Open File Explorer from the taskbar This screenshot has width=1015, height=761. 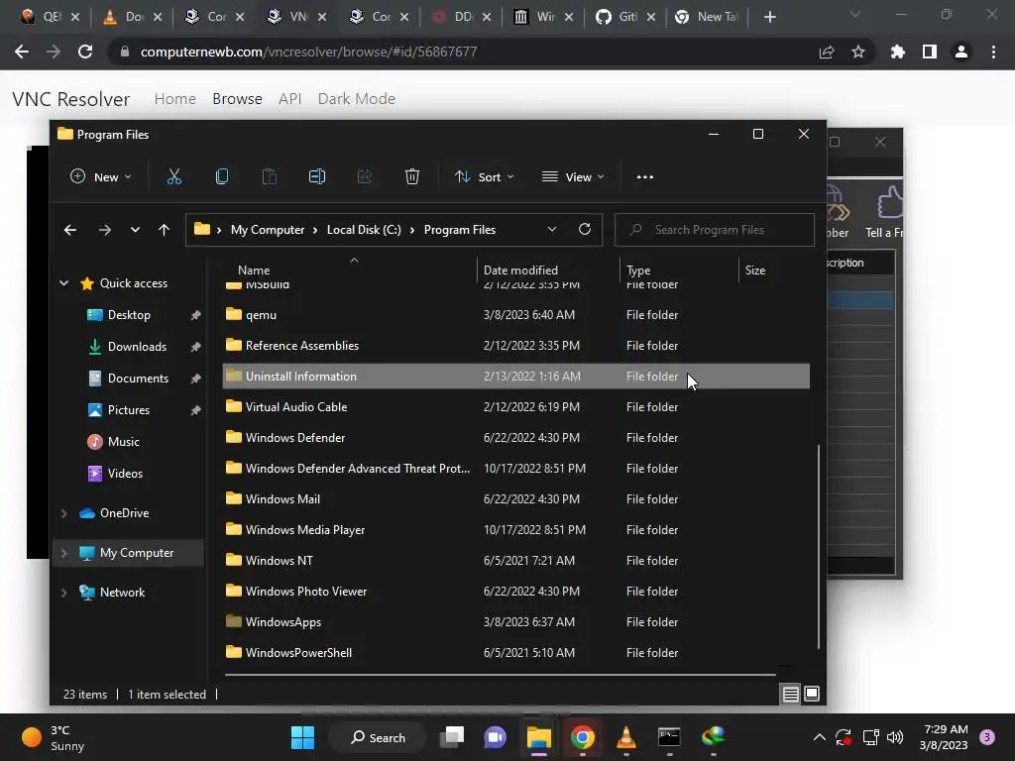click(x=538, y=737)
